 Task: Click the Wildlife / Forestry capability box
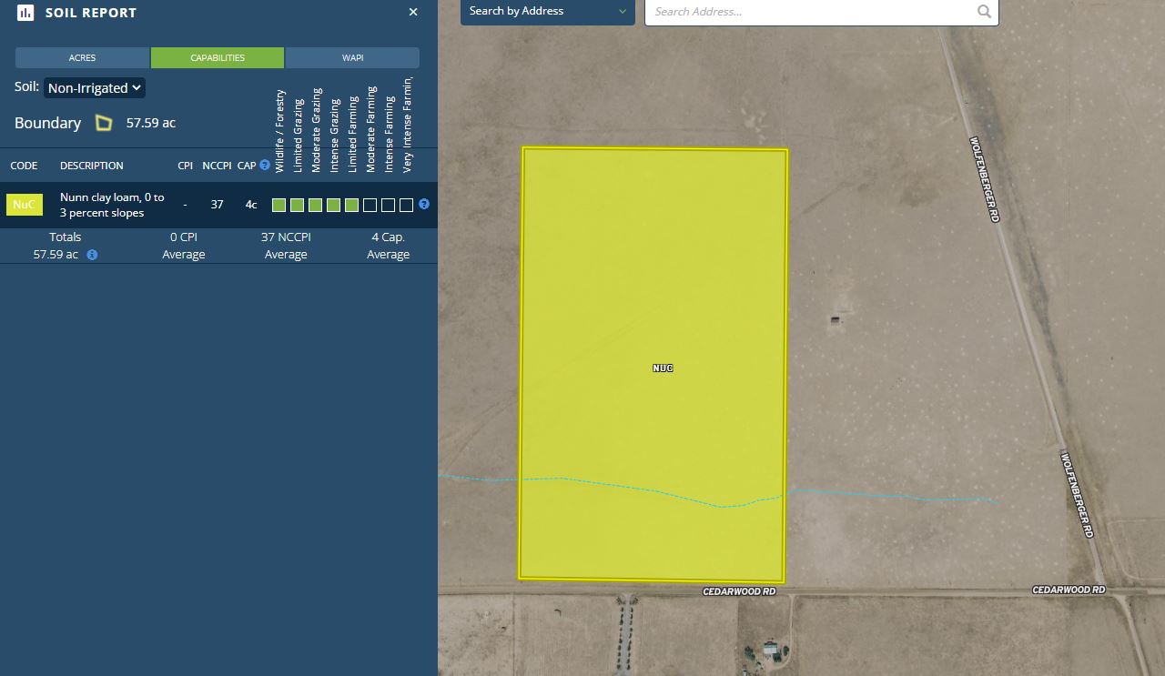(x=279, y=206)
